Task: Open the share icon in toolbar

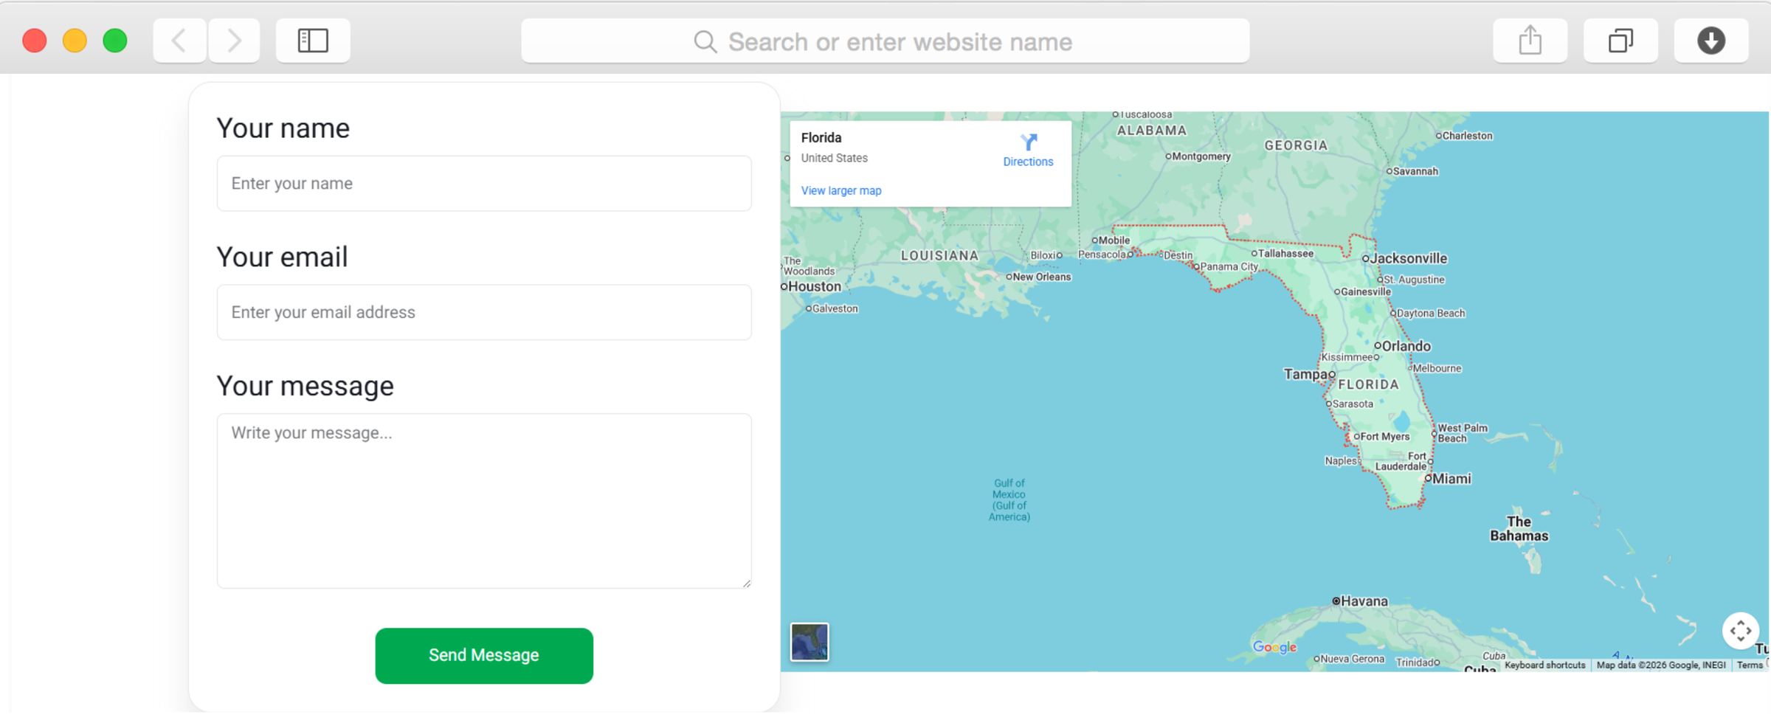Action: 1530,41
